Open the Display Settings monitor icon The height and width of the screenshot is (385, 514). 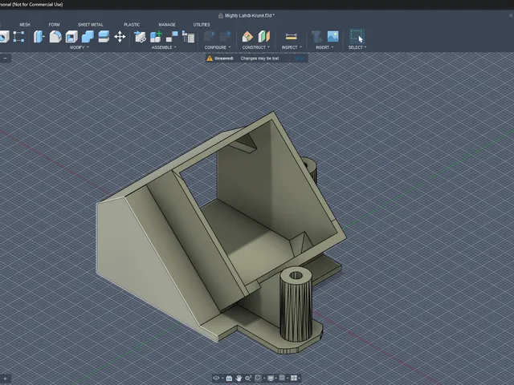click(x=271, y=378)
